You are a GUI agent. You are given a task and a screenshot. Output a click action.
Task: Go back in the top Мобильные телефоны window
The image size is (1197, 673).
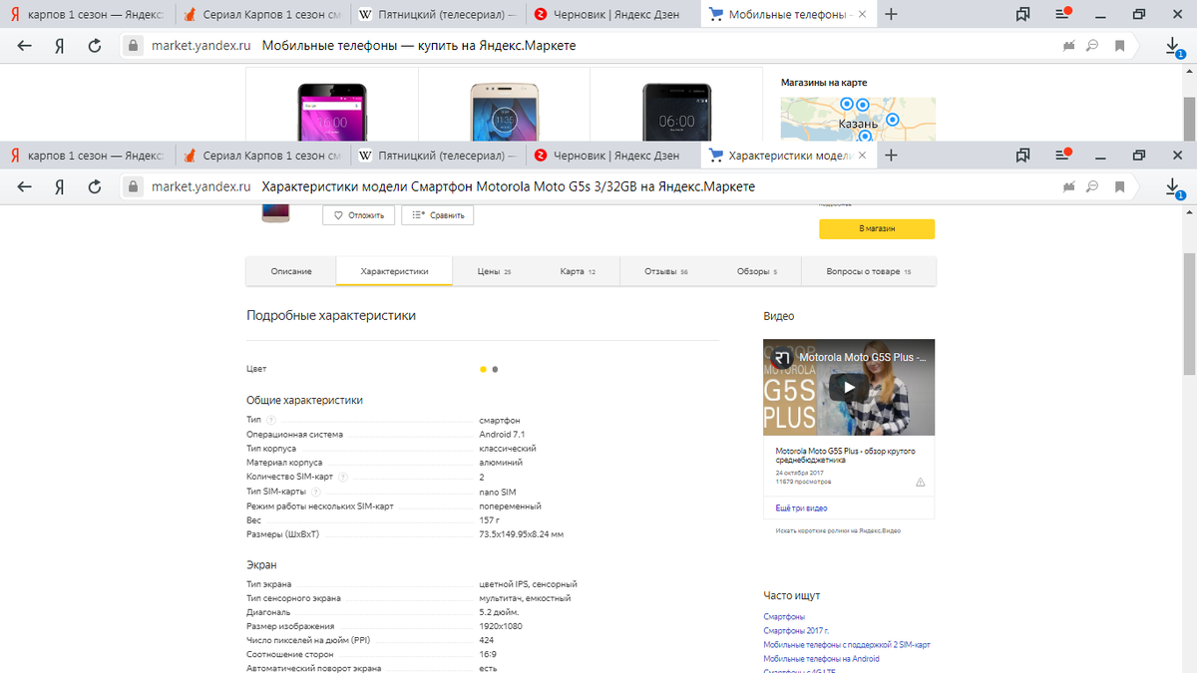coord(25,46)
